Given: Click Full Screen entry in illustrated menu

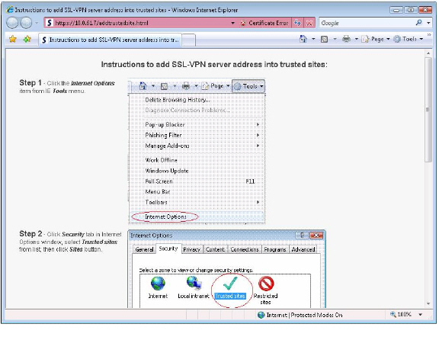Looking at the screenshot, I should 159,181.
